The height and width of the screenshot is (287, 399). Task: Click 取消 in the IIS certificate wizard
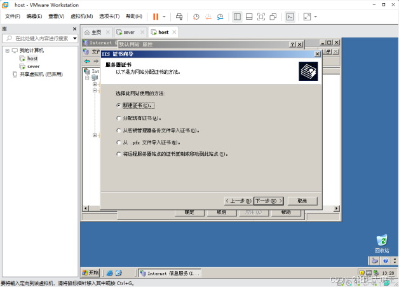tap(302, 201)
